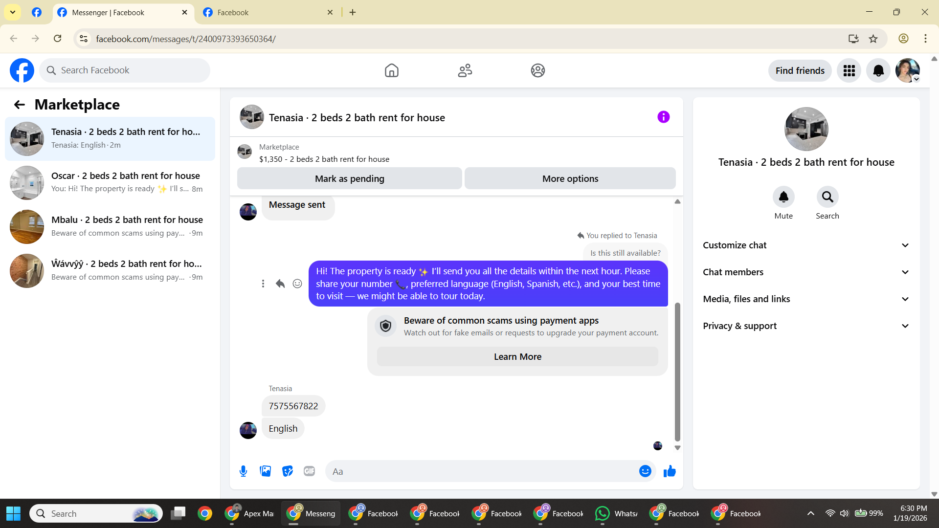Viewport: 939px width, 528px height.
Task: Click the purple conversation info icon
Action: 663,117
